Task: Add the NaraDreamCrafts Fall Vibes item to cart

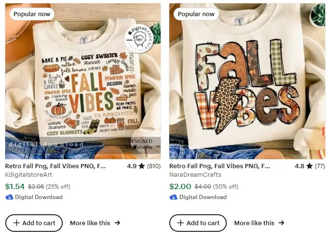Action: click(x=198, y=223)
